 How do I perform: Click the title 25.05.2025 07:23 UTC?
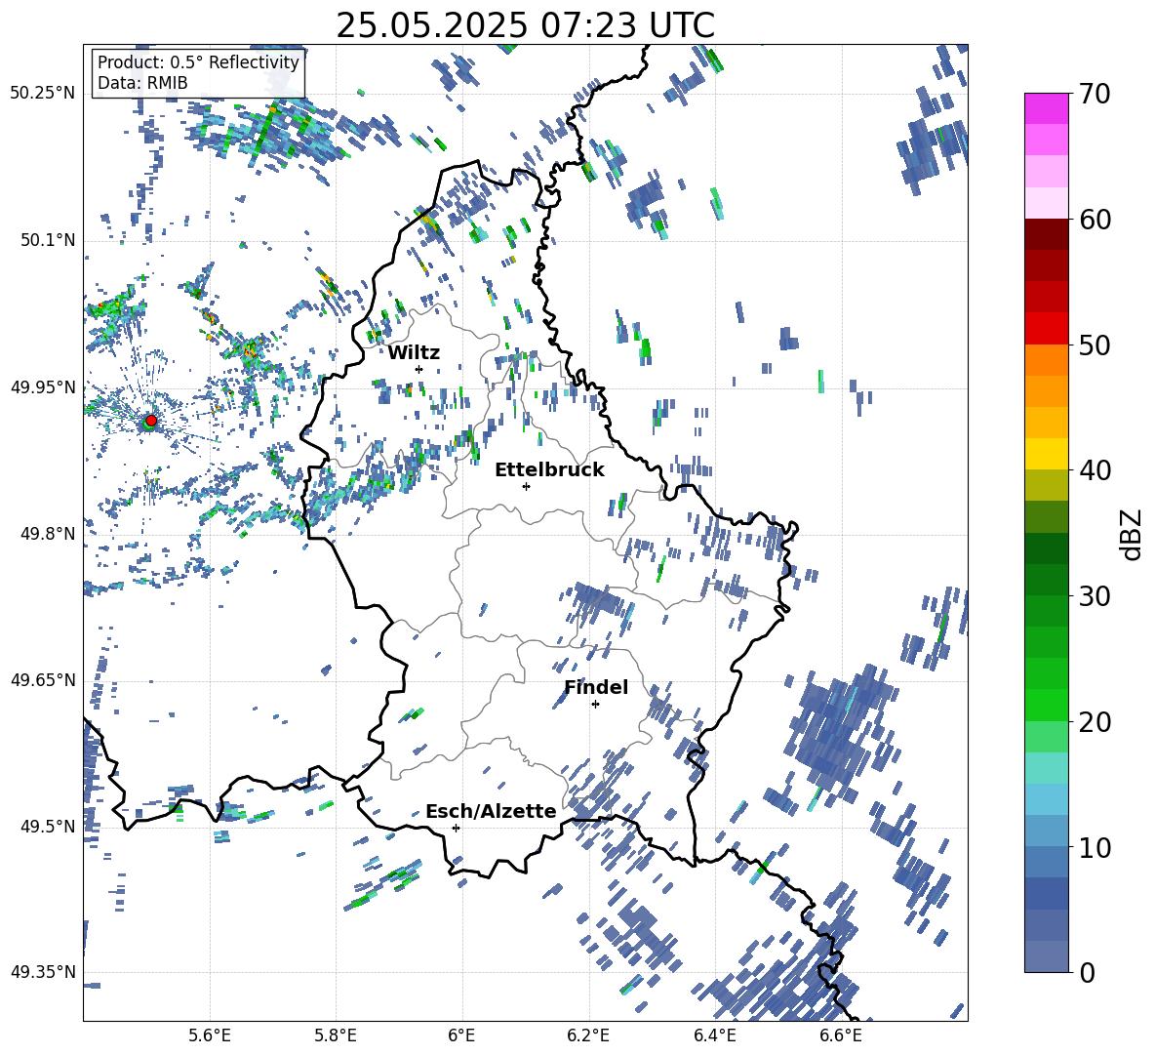(x=525, y=25)
